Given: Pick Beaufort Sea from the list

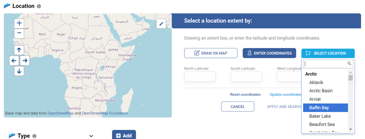Looking at the screenshot, I should pos(322,125).
